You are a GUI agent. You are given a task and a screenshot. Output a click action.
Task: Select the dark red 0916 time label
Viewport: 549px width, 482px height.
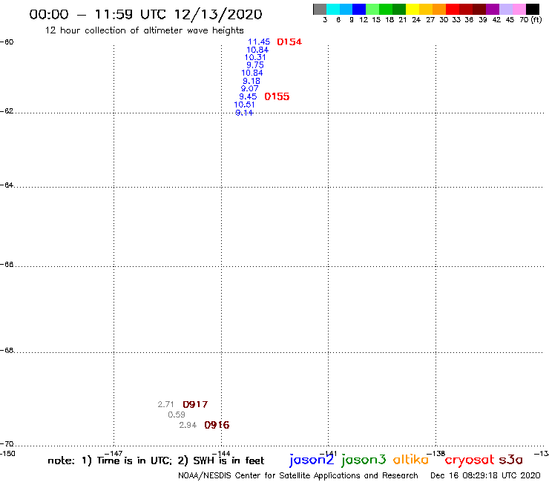(x=217, y=426)
